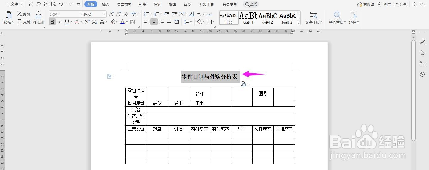This screenshot has height=170, width=429.
Task: Open the font size dropdown 四号
Action: pos(95,14)
